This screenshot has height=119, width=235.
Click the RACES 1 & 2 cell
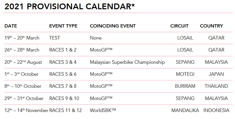pyautogui.click(x=63, y=50)
